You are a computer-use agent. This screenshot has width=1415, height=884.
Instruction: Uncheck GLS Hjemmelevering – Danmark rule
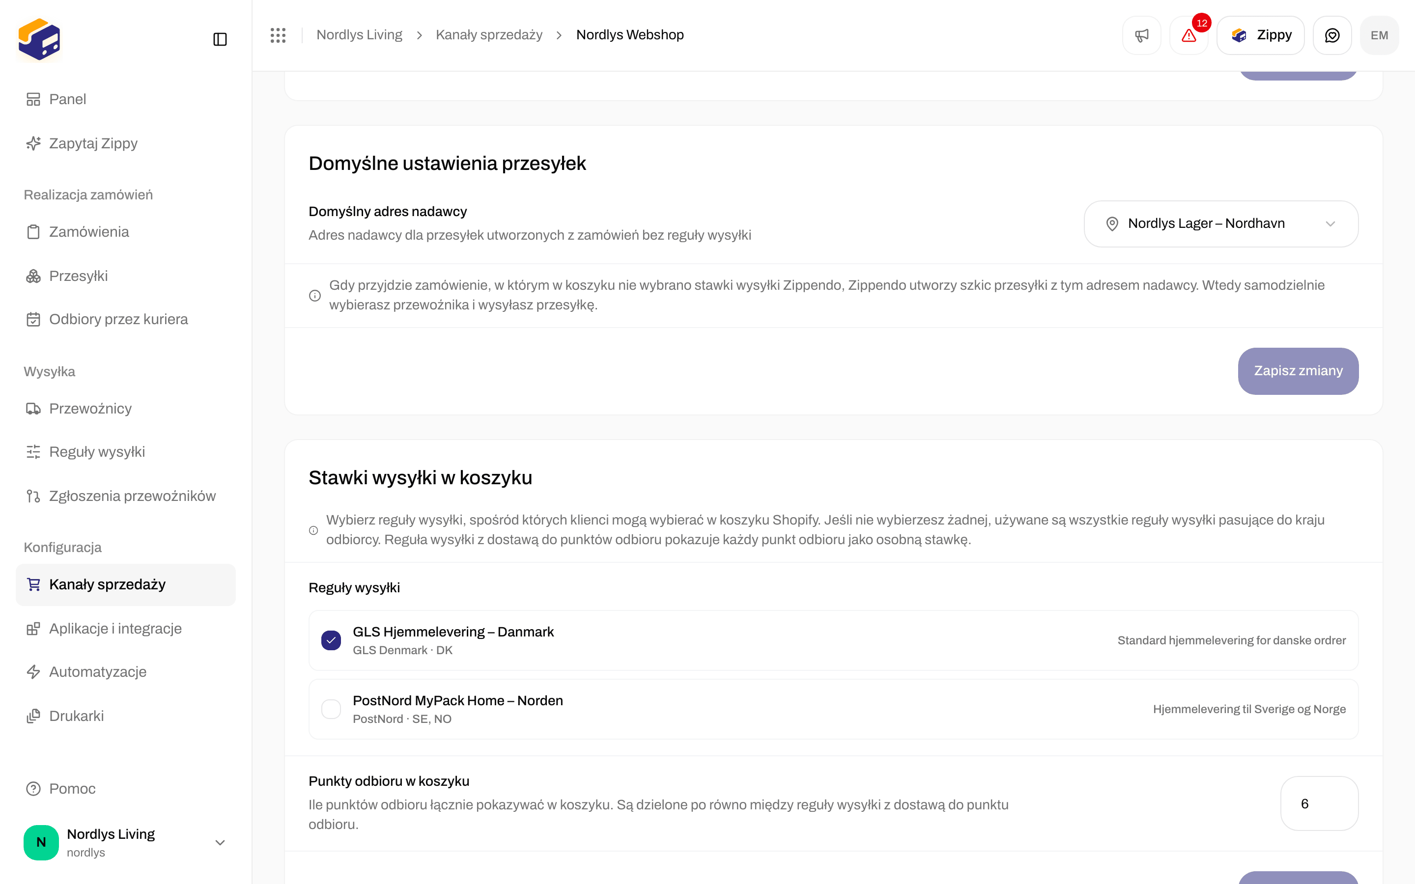331,640
